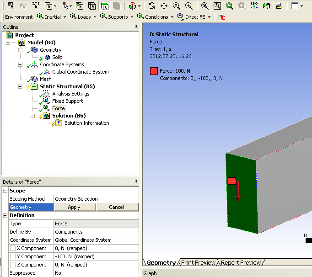Click the Previous View green arrow

[229, 6]
